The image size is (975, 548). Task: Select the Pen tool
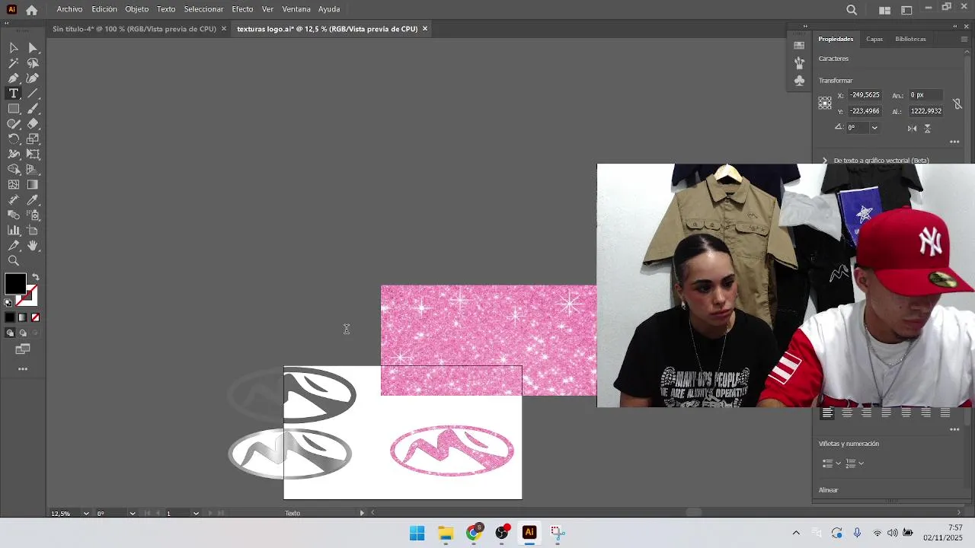(14, 78)
